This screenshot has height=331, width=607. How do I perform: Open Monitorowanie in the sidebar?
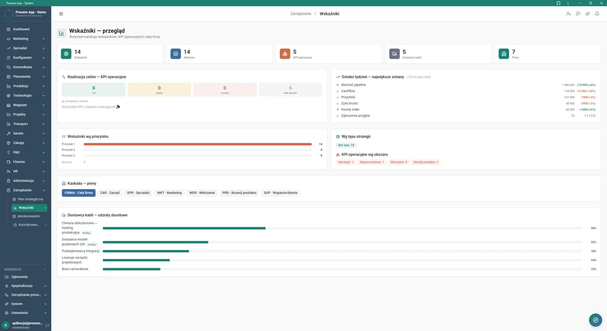click(x=29, y=216)
